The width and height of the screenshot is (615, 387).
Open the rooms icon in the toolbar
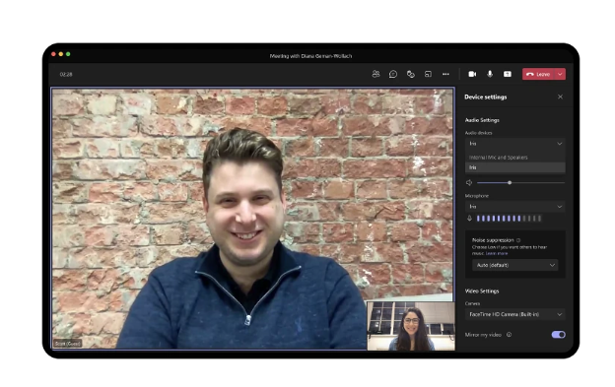coord(428,74)
